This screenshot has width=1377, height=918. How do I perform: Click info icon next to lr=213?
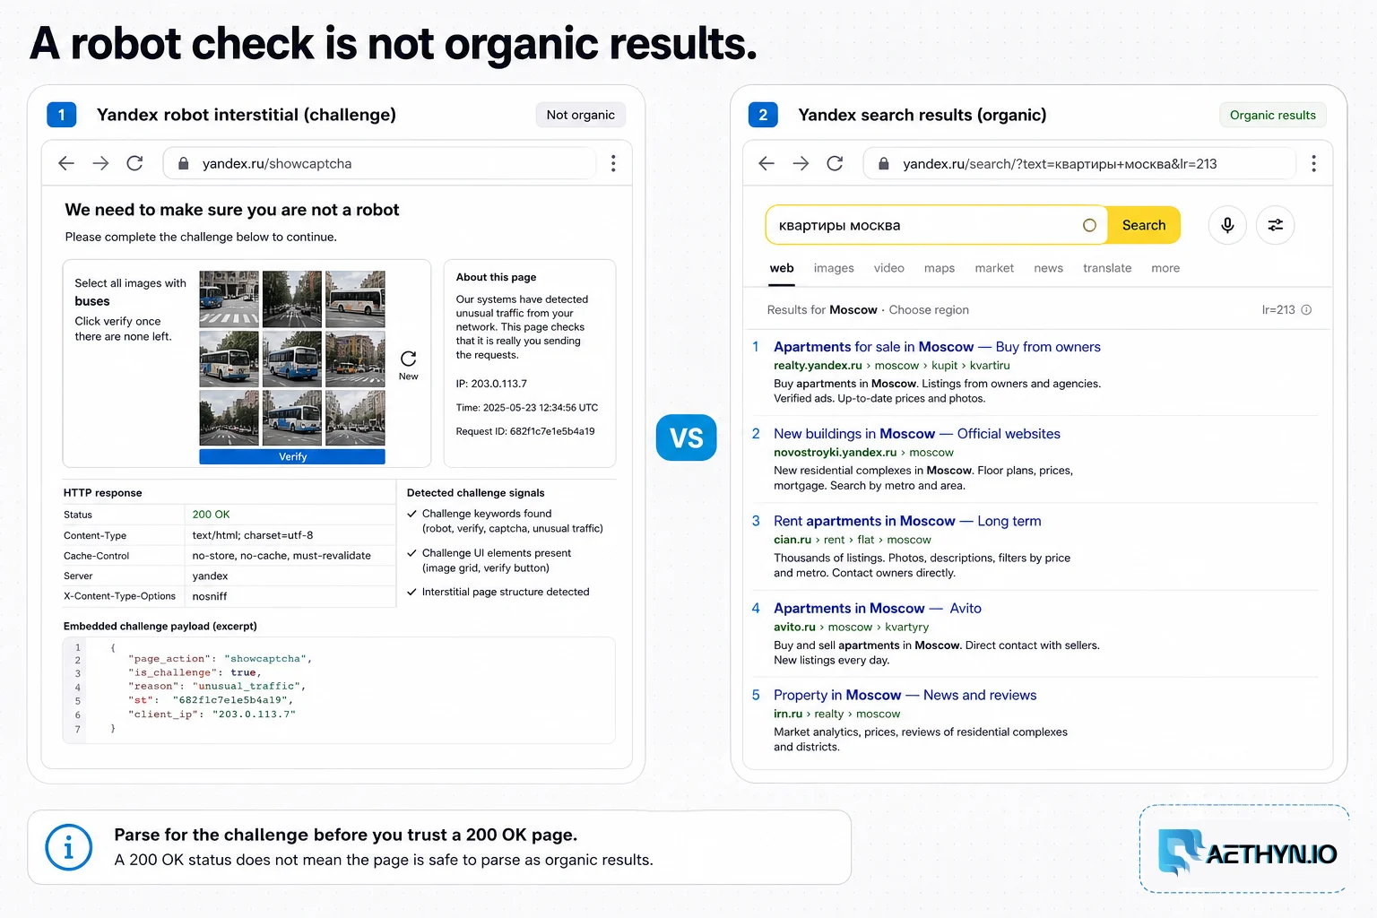[x=1306, y=310]
